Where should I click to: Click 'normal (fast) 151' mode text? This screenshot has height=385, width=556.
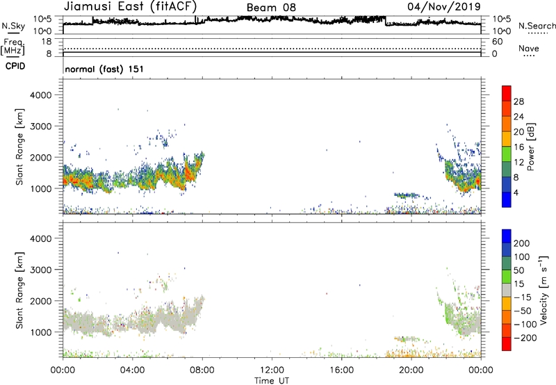[104, 69]
